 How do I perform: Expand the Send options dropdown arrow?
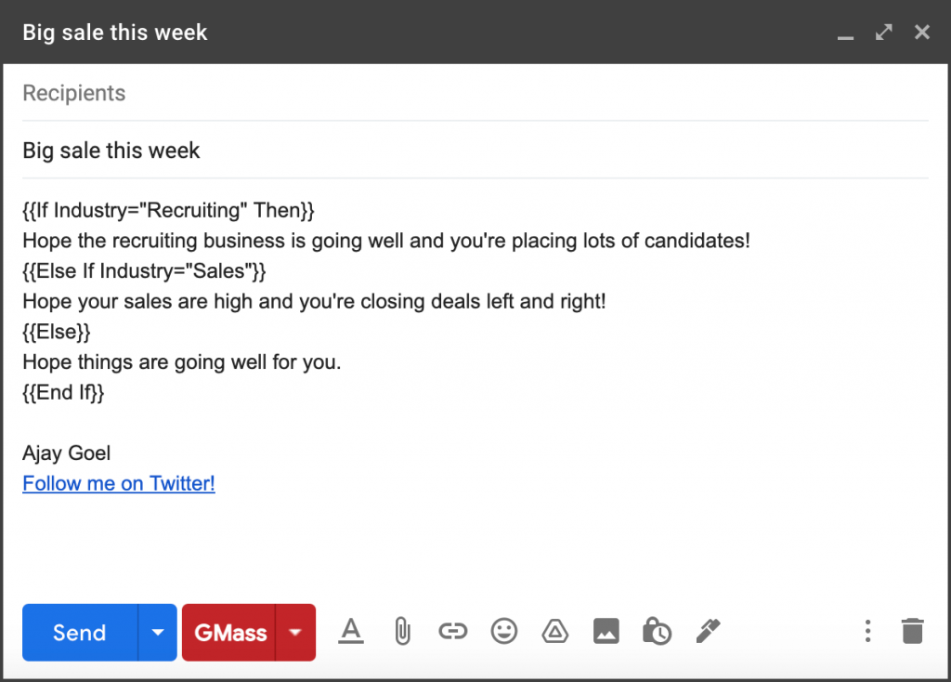coord(157,632)
